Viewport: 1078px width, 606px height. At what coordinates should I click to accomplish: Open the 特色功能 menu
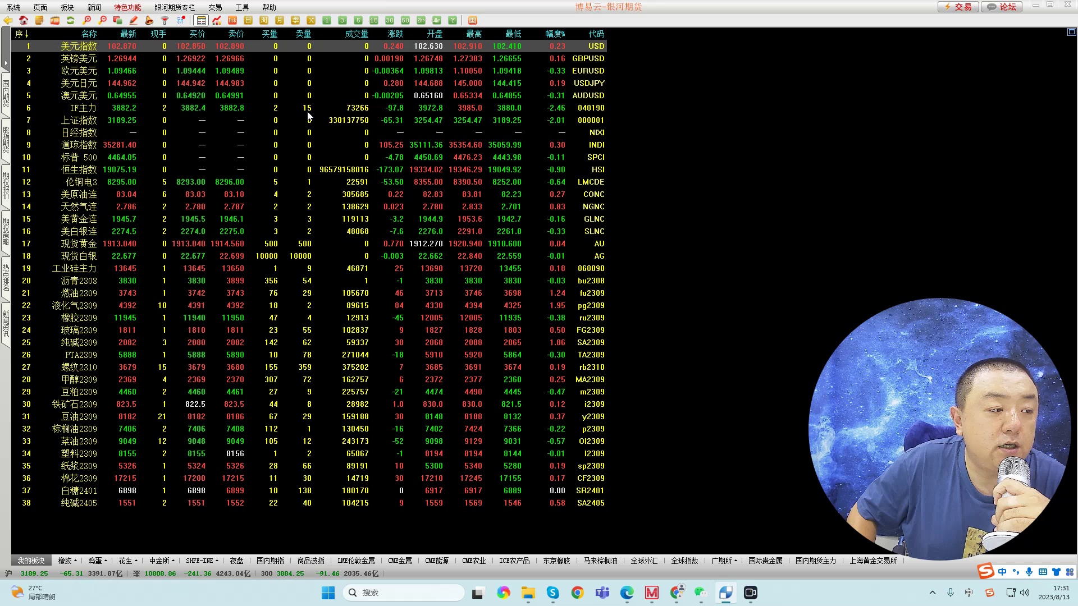point(127,7)
